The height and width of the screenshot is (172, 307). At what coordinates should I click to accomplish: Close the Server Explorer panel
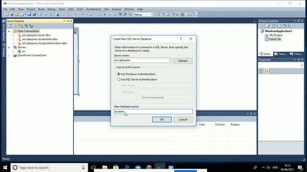(71, 21)
